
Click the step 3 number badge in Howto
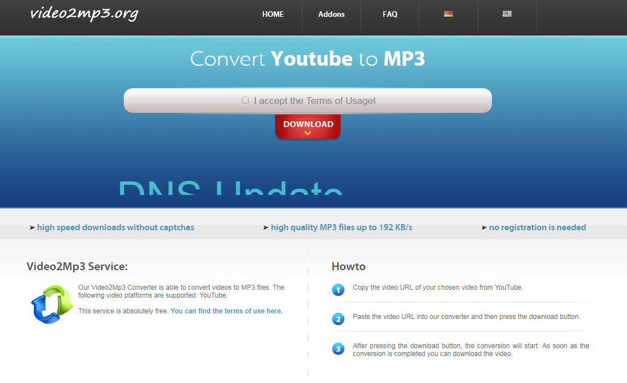pos(338,349)
